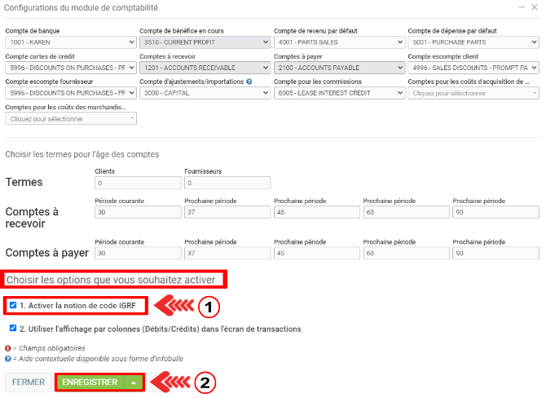Open the Compte cartes de crédit dropdown
The image size is (546, 398).
click(70, 68)
